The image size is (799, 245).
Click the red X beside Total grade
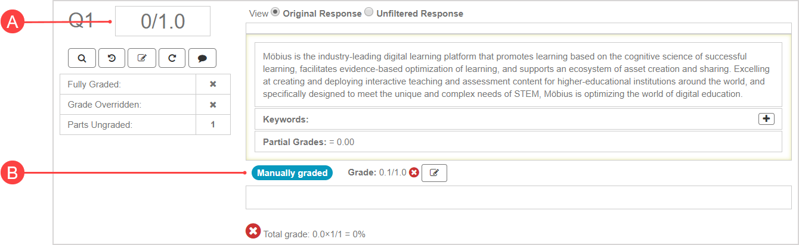point(253,231)
